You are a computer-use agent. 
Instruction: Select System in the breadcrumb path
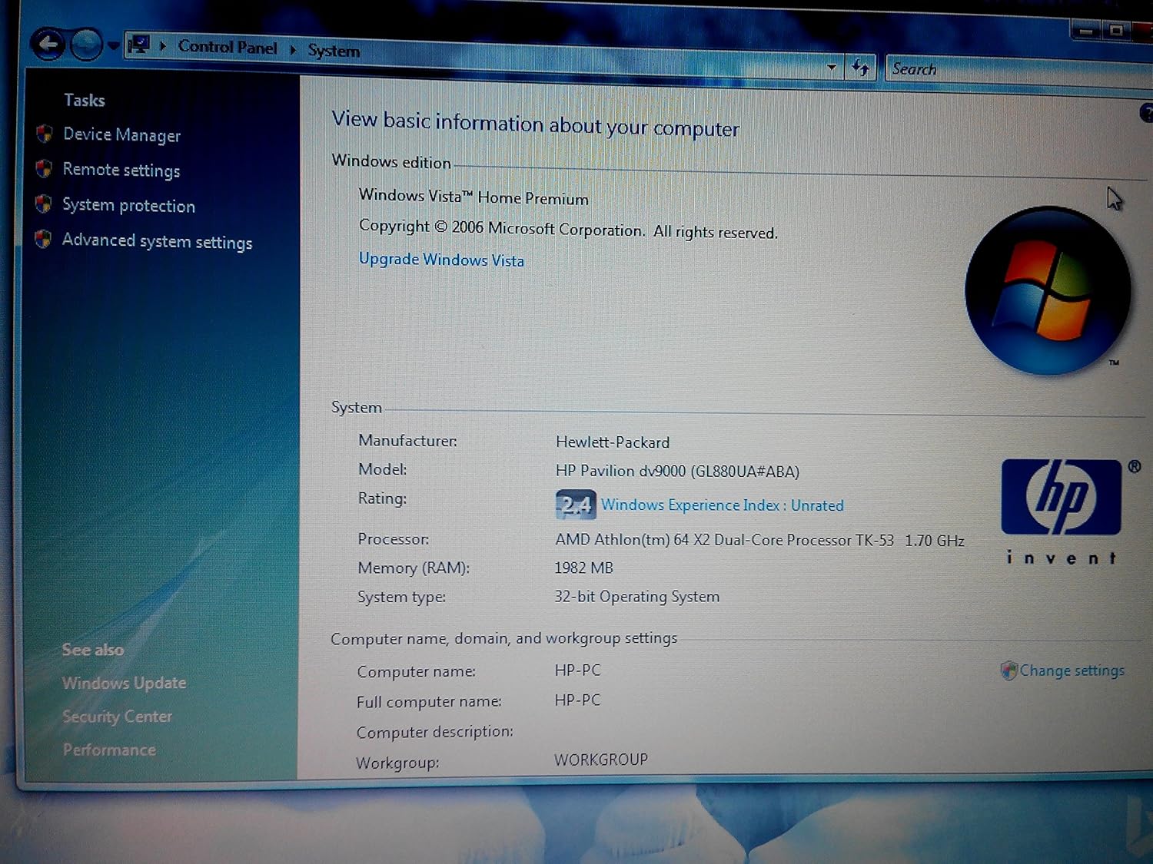(334, 51)
